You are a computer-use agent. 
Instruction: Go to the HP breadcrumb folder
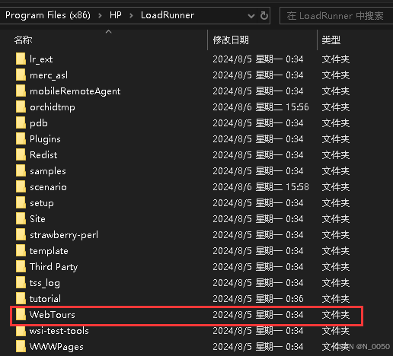pyautogui.click(x=116, y=15)
